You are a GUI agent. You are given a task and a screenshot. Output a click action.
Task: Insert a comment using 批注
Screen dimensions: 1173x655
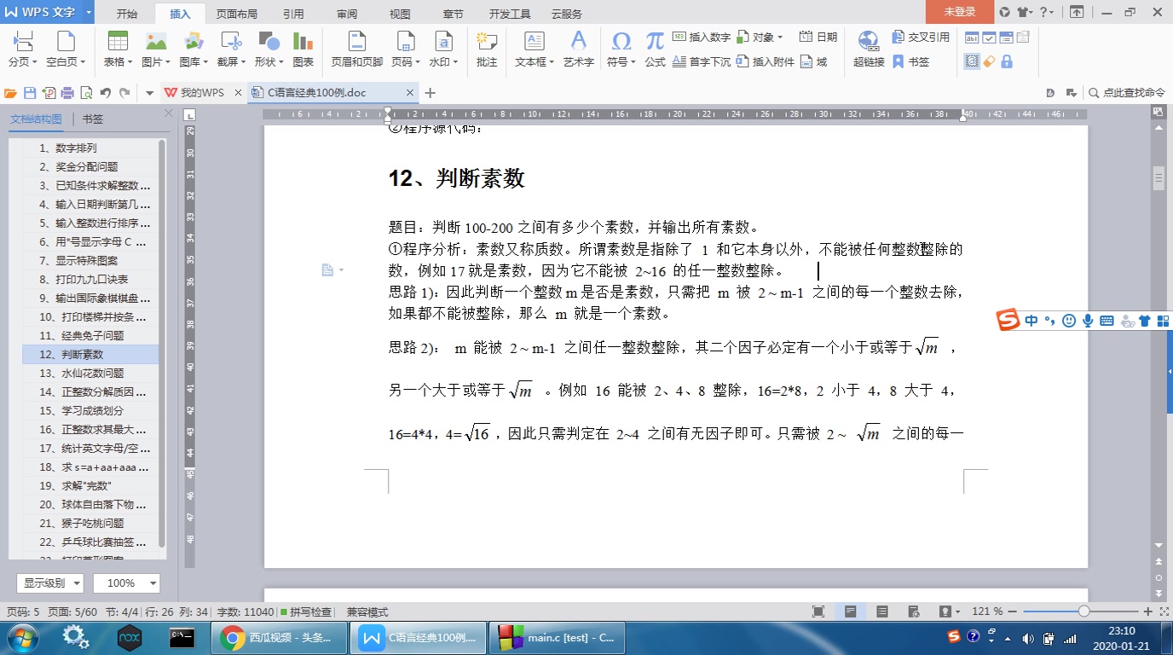click(x=486, y=47)
